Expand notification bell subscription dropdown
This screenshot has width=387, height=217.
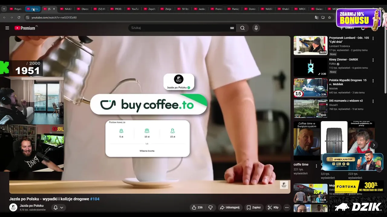click(58, 207)
